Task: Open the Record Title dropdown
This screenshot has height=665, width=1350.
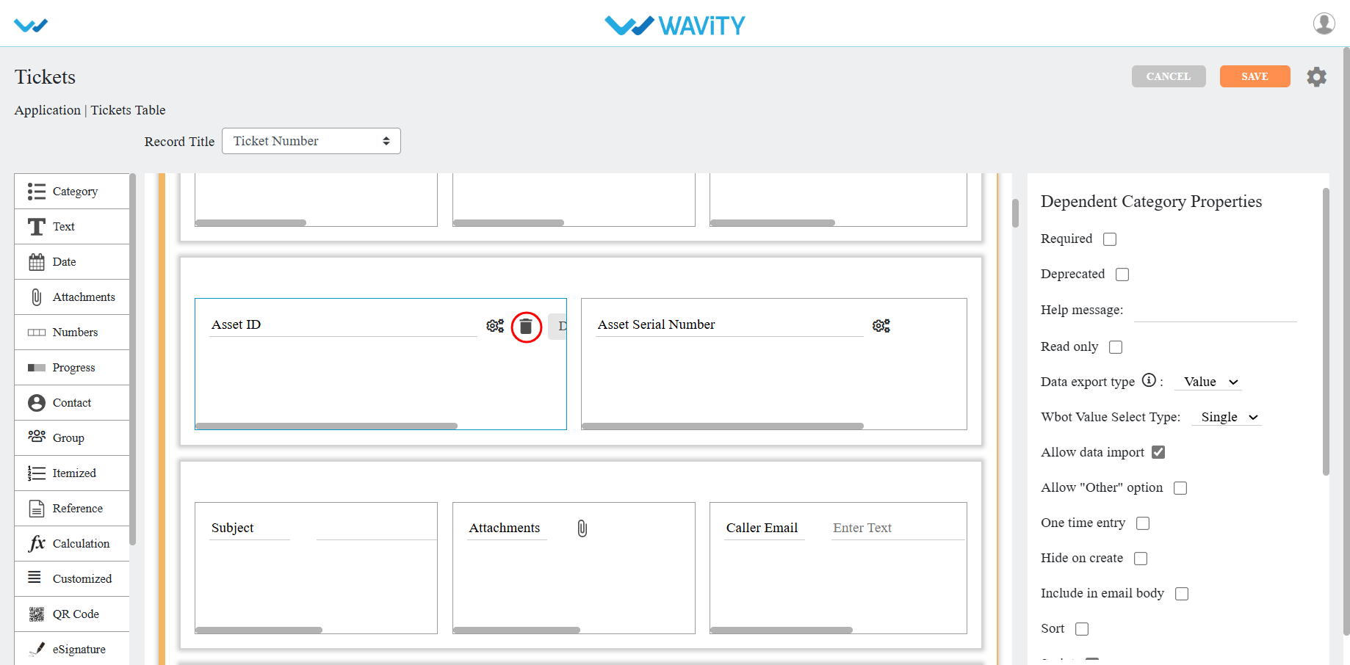Action: [x=311, y=141]
